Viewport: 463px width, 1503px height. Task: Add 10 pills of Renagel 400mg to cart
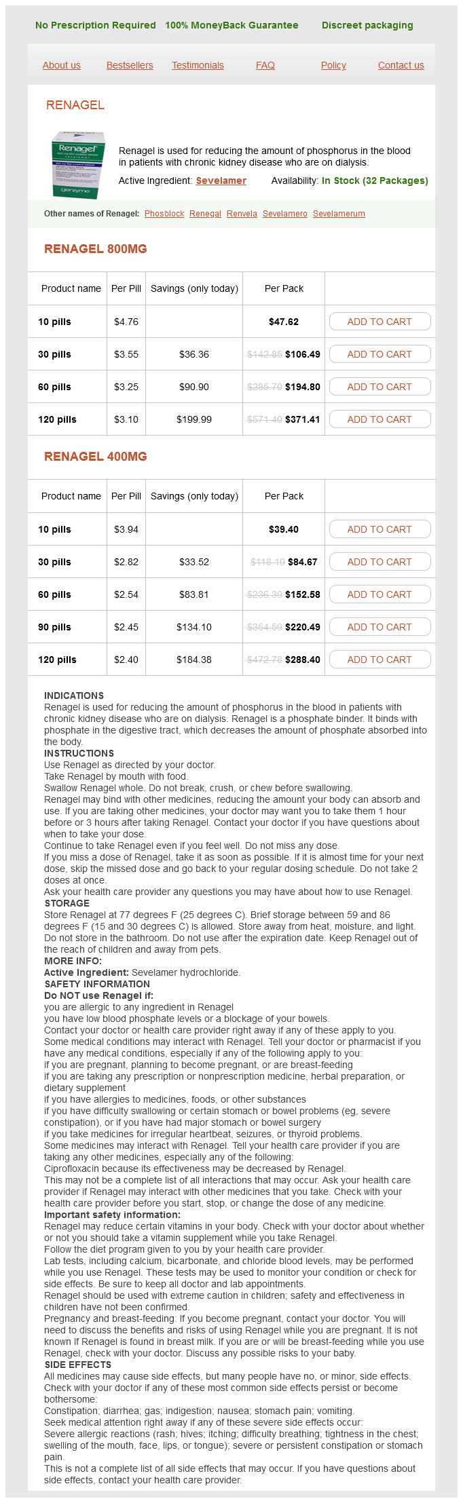pos(379,529)
